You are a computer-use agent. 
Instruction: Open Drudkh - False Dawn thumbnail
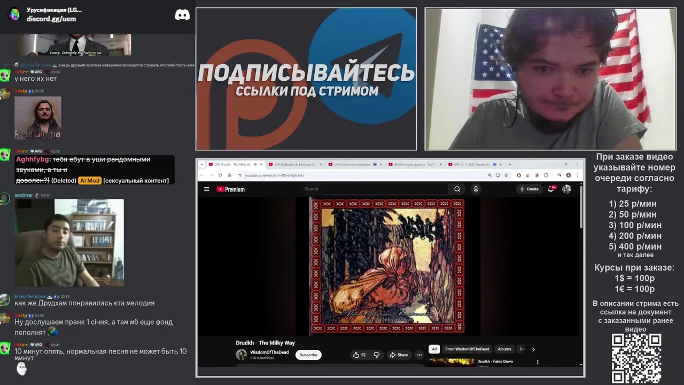coord(452,362)
